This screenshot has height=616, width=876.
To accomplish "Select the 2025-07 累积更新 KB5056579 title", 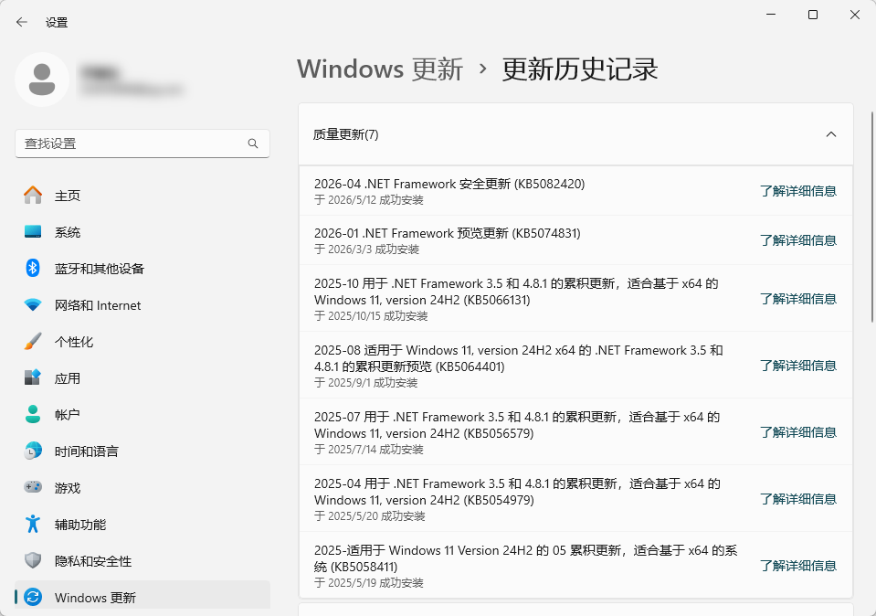I will point(517,425).
